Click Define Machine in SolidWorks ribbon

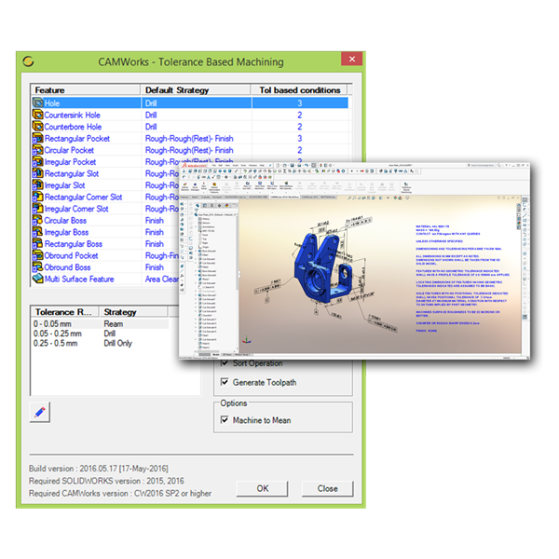[184, 187]
